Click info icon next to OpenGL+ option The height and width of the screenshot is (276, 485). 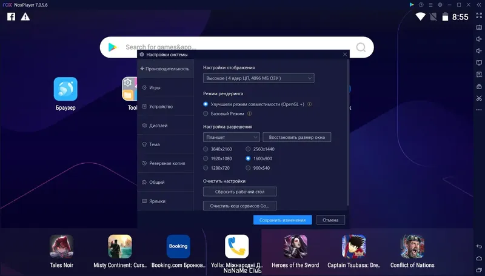(310, 104)
